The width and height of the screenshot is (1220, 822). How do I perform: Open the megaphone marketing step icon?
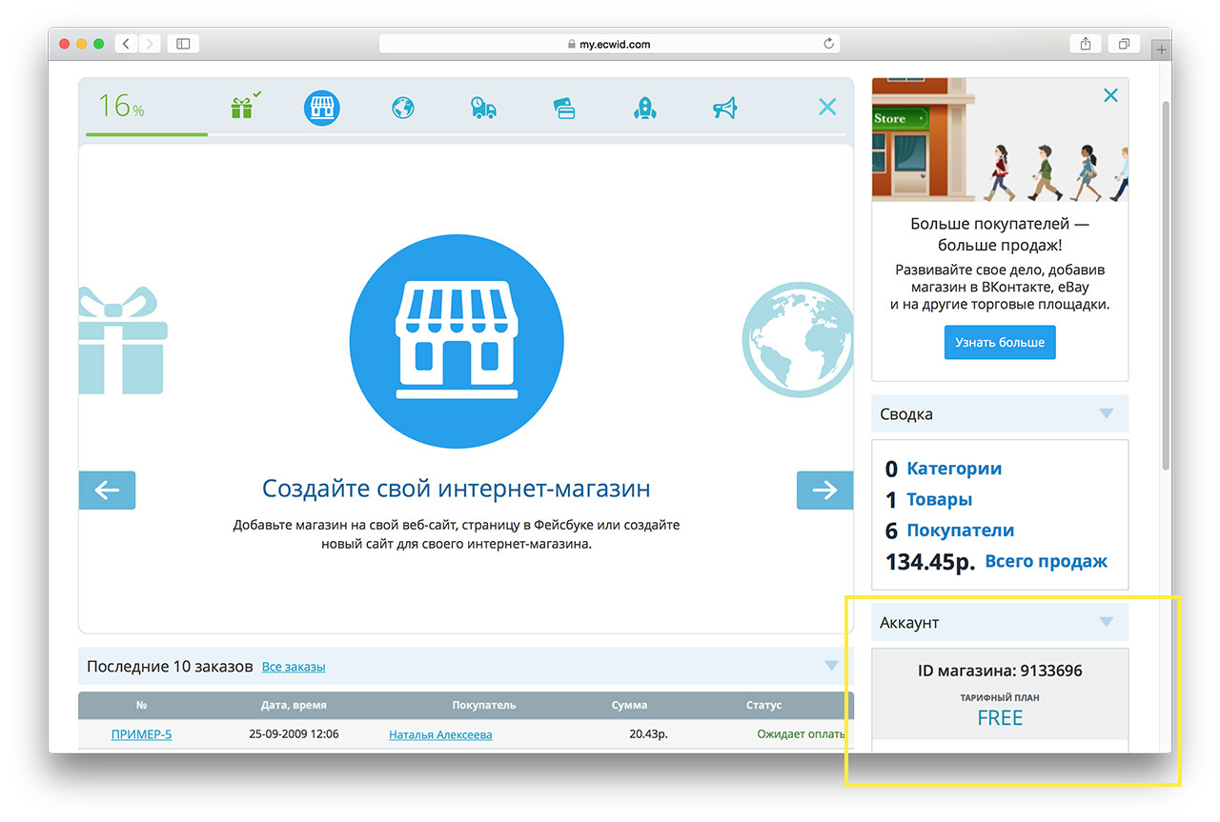click(x=725, y=109)
